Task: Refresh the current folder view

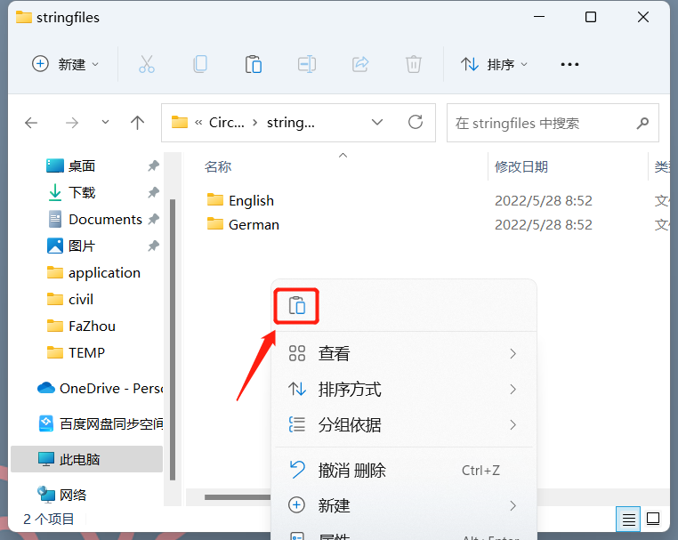Action: click(416, 123)
